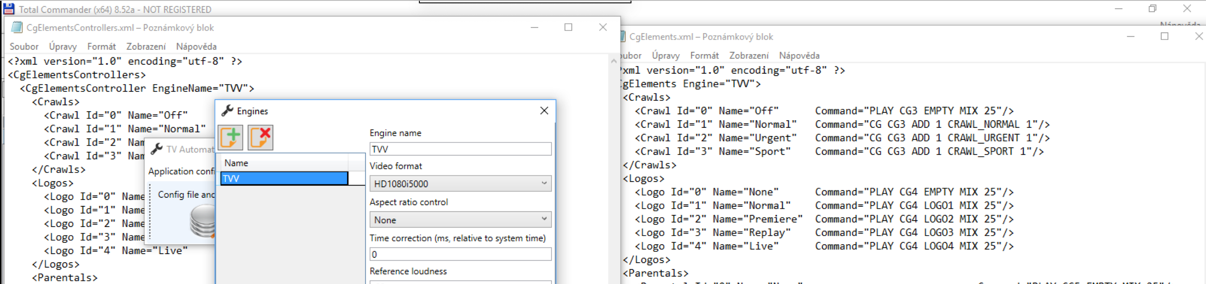
Task: Click the Crawl Id="0" Name="Off" line in CgElements.xml
Action: pyautogui.click(x=824, y=111)
